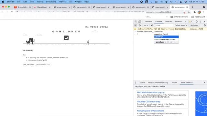Open the Profiles menu
207x116 pixels.
(62, 2)
